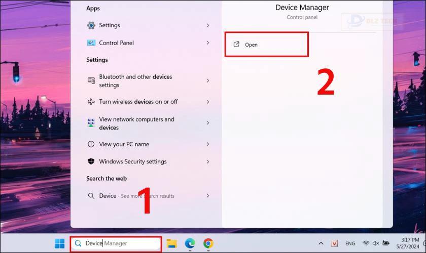This screenshot has width=426, height=253.
Task: Click the View your PC name info icon
Action: coord(91,144)
